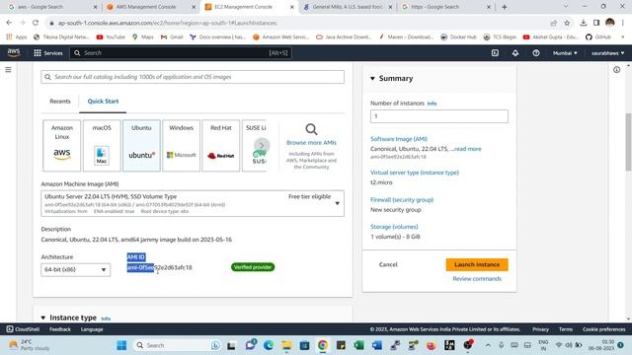
Task: Open the YouTube bookmark
Action: (x=111, y=37)
